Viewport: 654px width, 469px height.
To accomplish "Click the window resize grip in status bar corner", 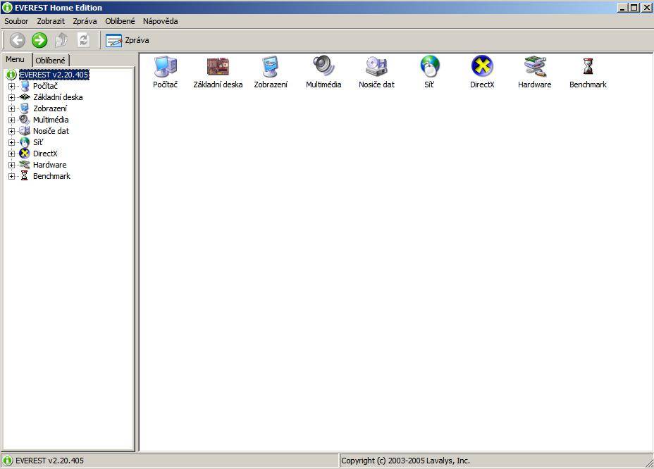I will pos(649,463).
